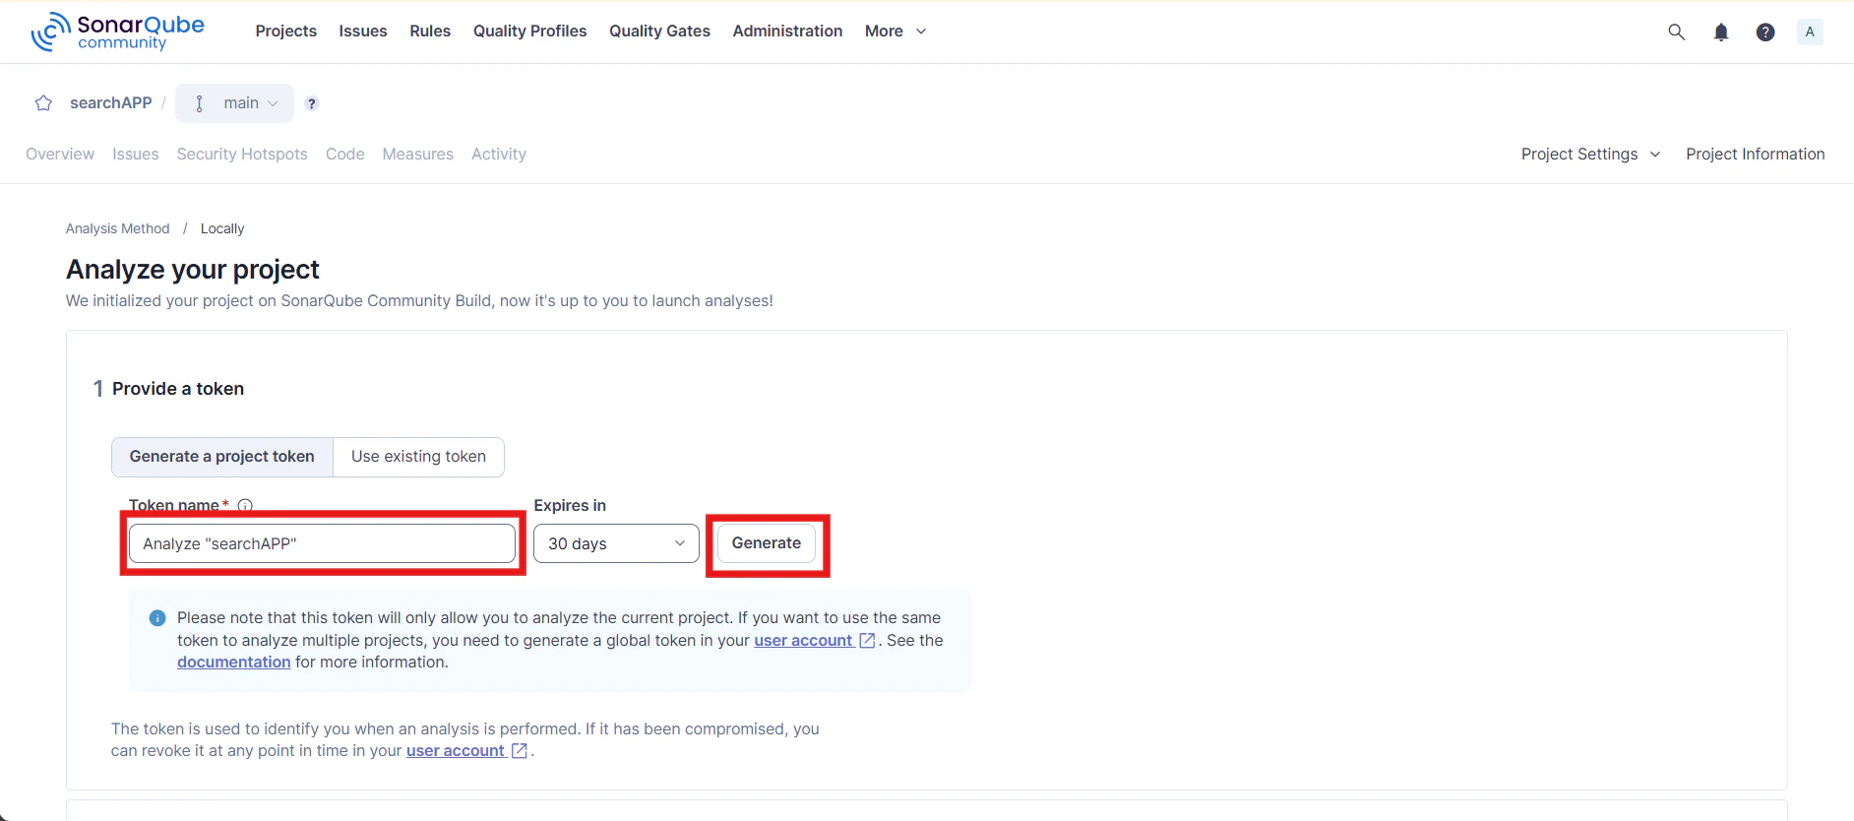Viewport: 1854px width, 821px height.
Task: Switch to the Security Hotspots tab
Action: coord(242,155)
